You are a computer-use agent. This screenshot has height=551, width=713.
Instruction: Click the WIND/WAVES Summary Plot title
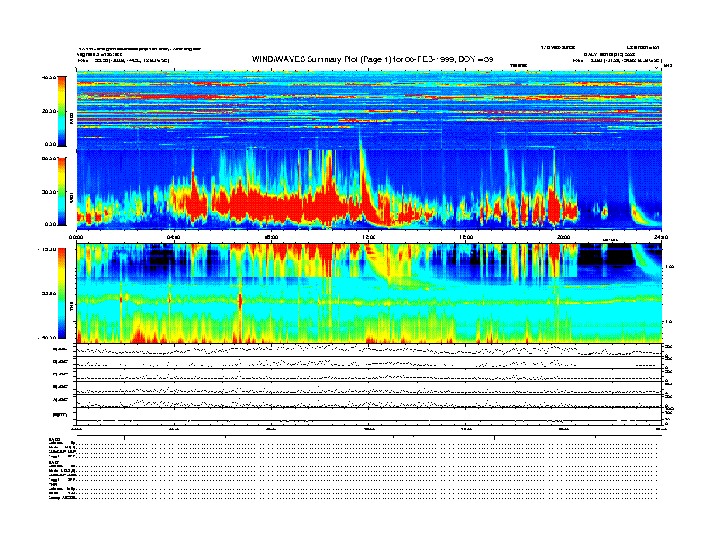[373, 59]
